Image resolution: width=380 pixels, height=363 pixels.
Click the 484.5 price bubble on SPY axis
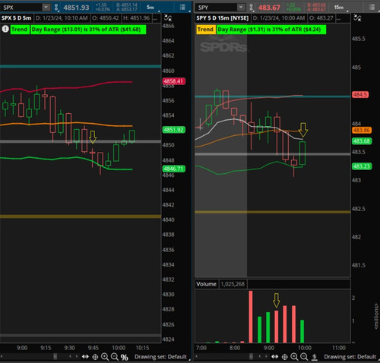(360, 95)
